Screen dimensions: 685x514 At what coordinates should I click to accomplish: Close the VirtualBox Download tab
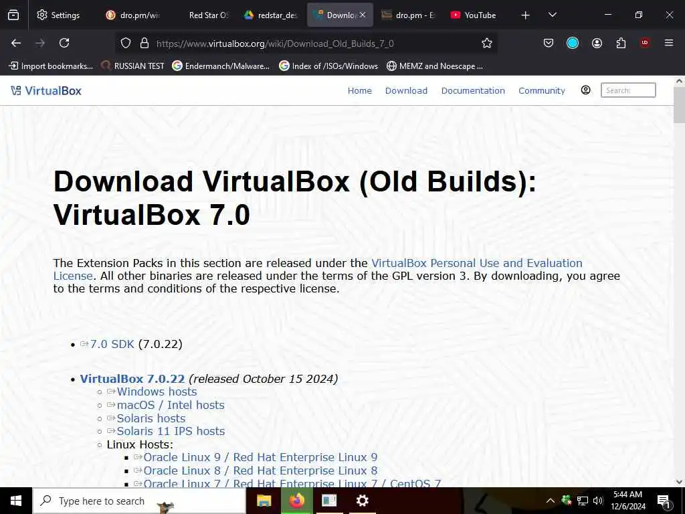pos(362,15)
